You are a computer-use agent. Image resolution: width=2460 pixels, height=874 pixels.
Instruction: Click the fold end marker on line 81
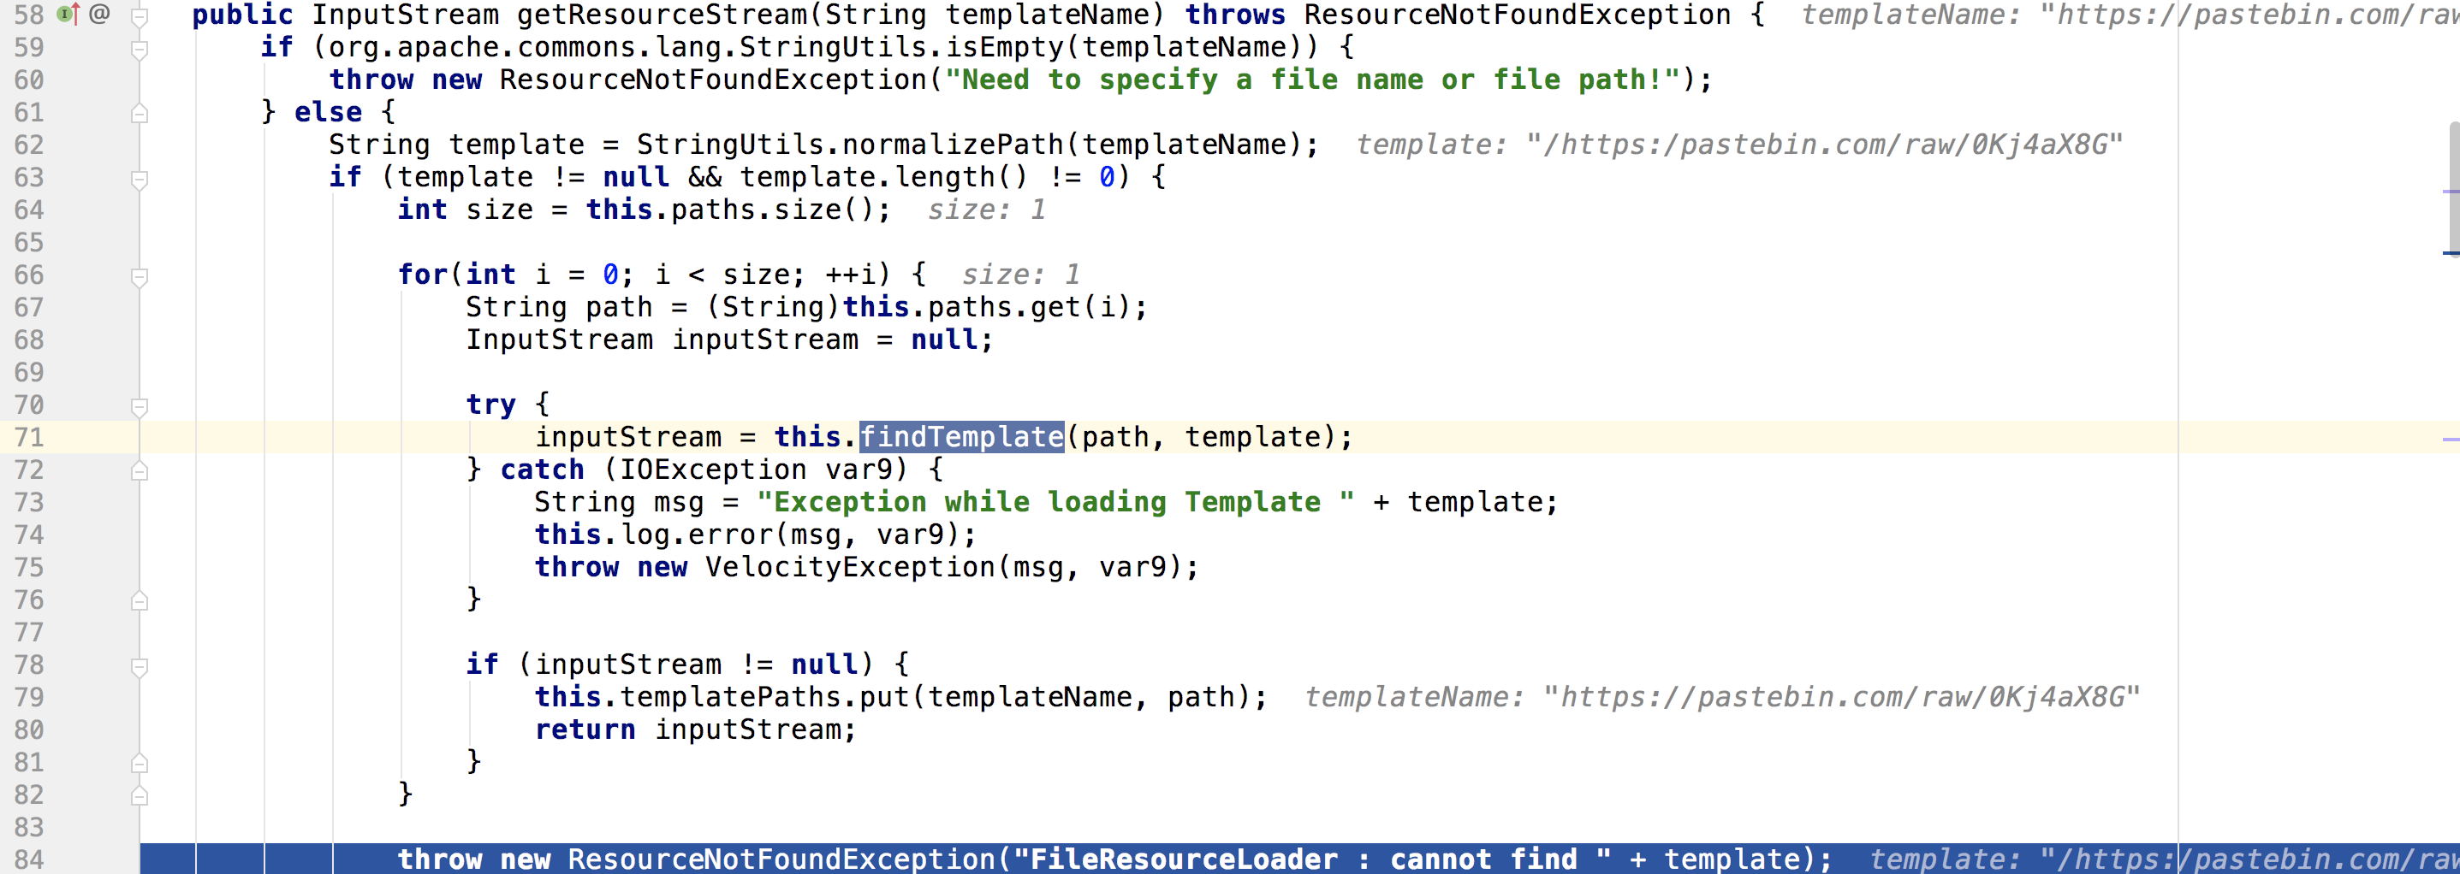140,764
